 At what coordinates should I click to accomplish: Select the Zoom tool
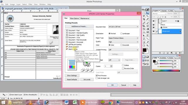pyautogui.click(x=147, y=45)
